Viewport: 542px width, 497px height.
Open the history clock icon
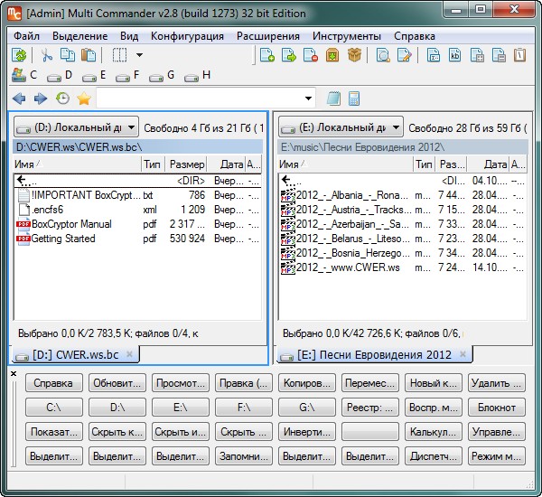point(62,98)
